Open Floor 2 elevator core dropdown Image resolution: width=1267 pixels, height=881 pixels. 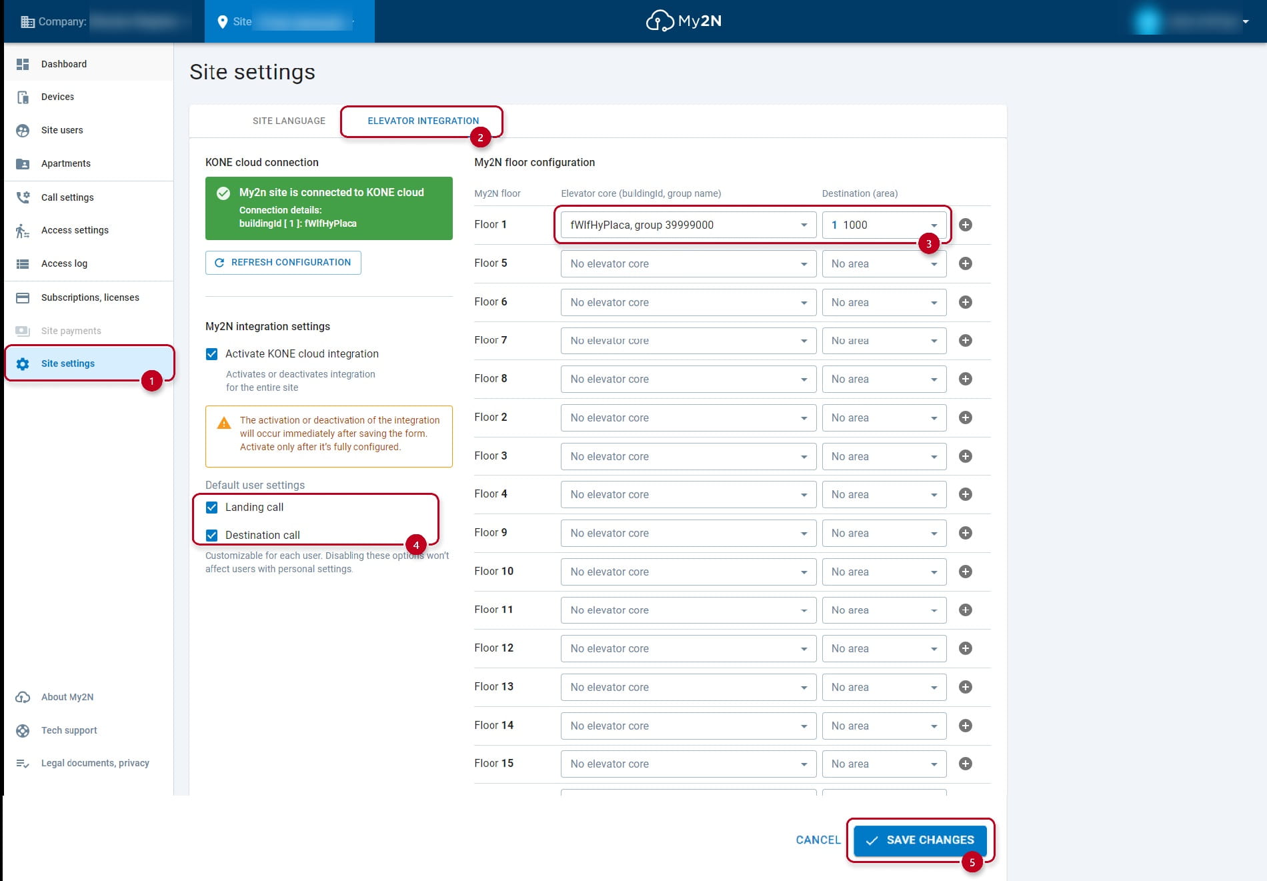(688, 417)
